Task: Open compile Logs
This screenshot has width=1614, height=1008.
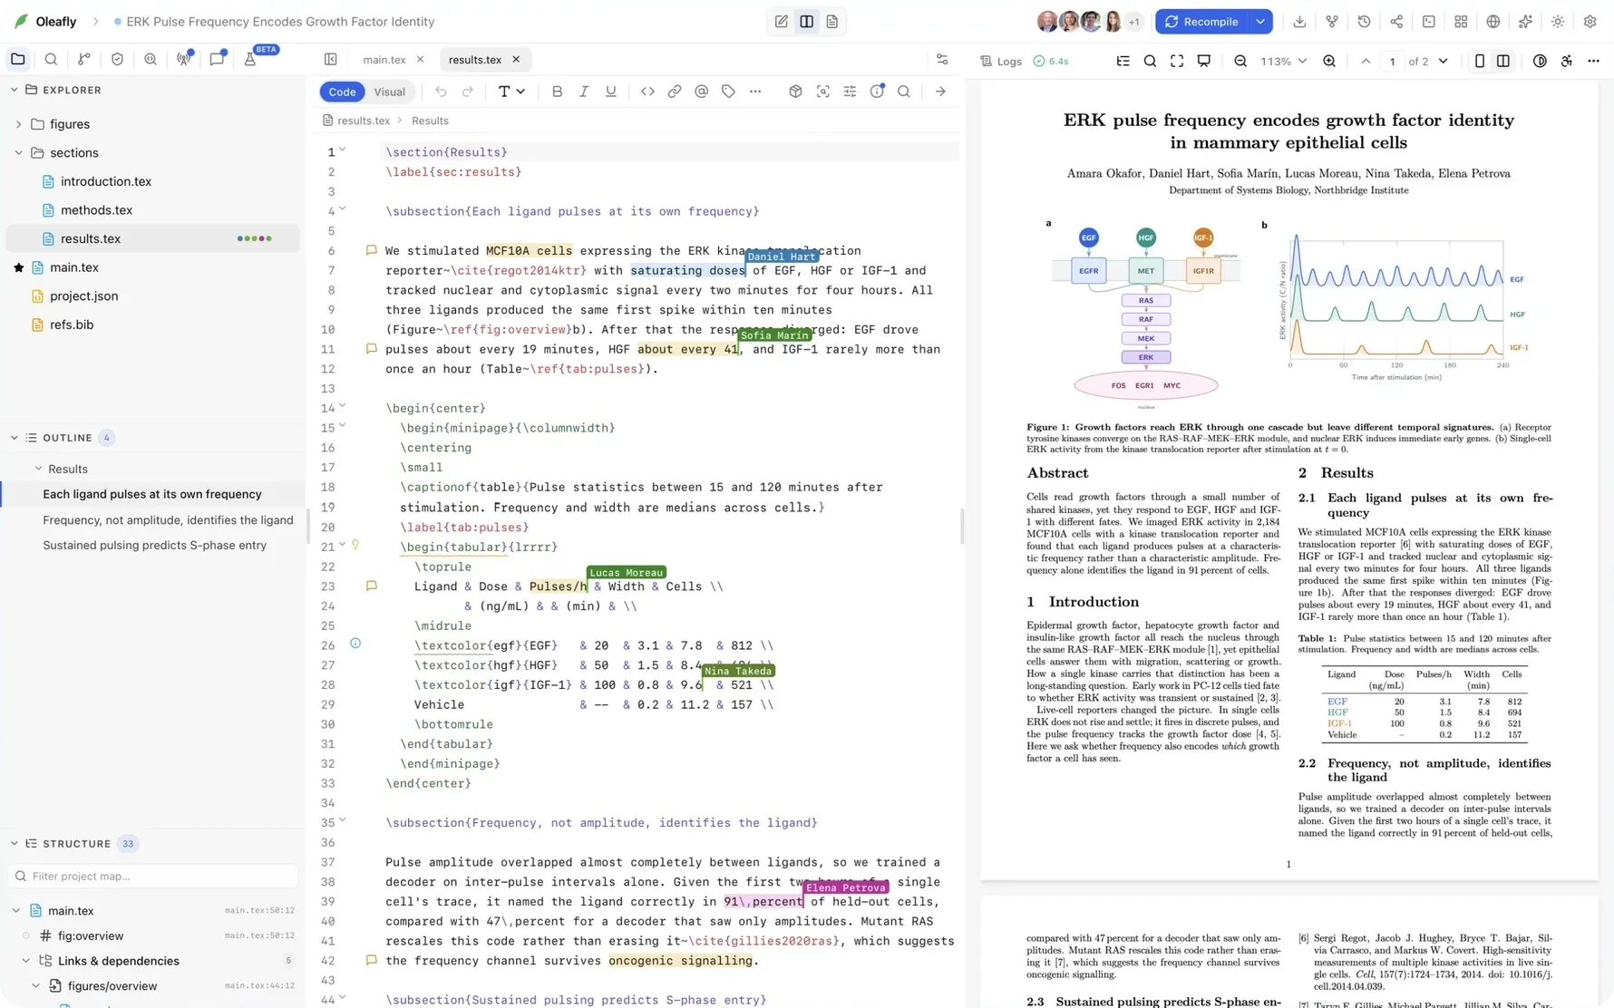Action: [x=1000, y=61]
